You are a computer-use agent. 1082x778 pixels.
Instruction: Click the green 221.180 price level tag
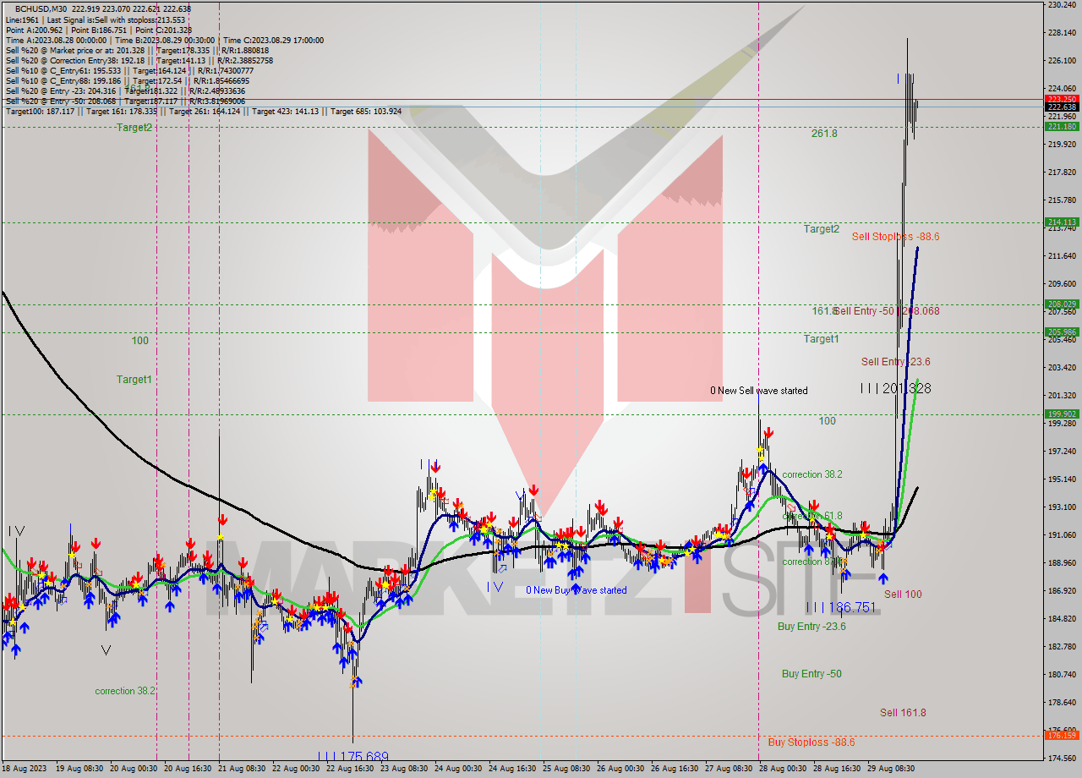[x=1062, y=126]
